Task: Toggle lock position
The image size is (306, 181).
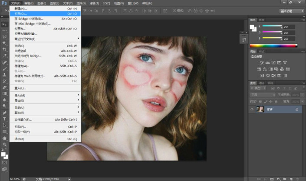Action: pyautogui.click(x=271, y=102)
